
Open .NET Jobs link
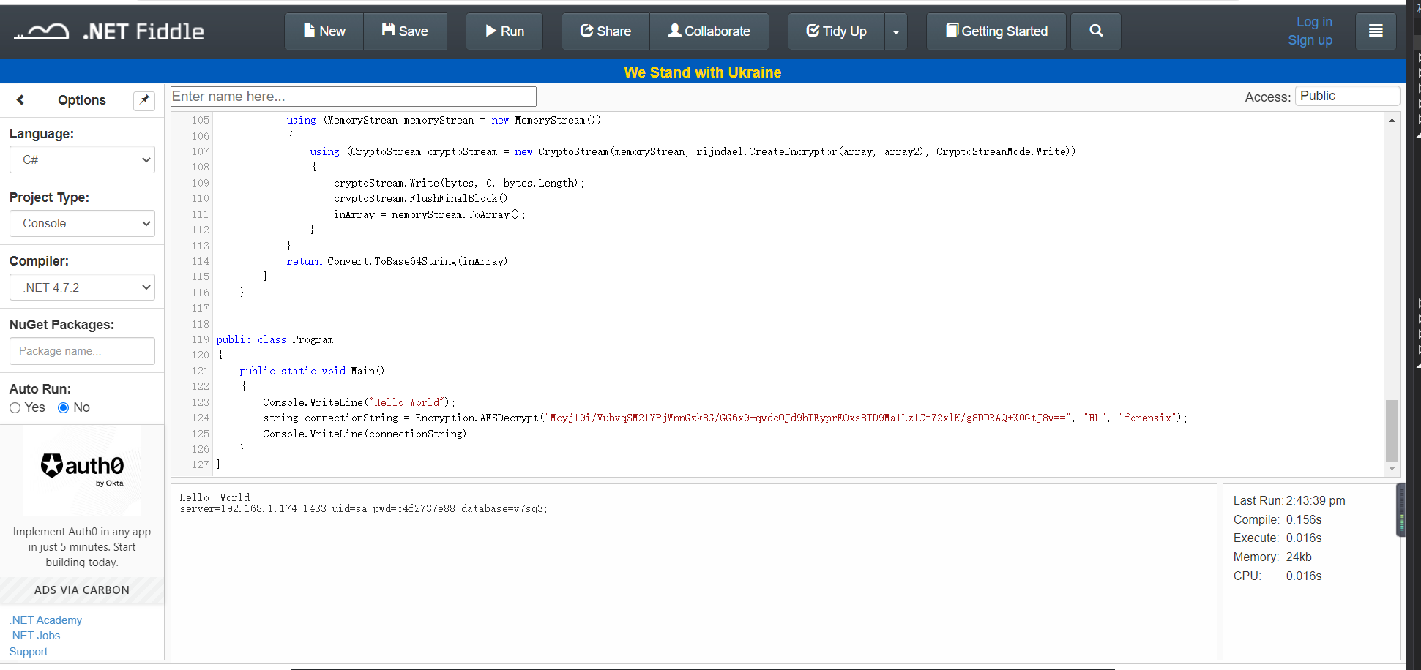click(x=34, y=636)
